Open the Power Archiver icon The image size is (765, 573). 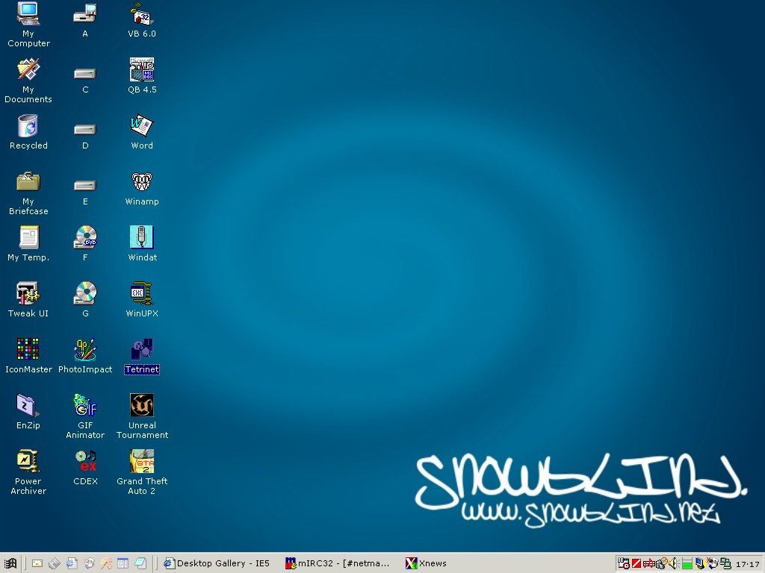point(28,462)
